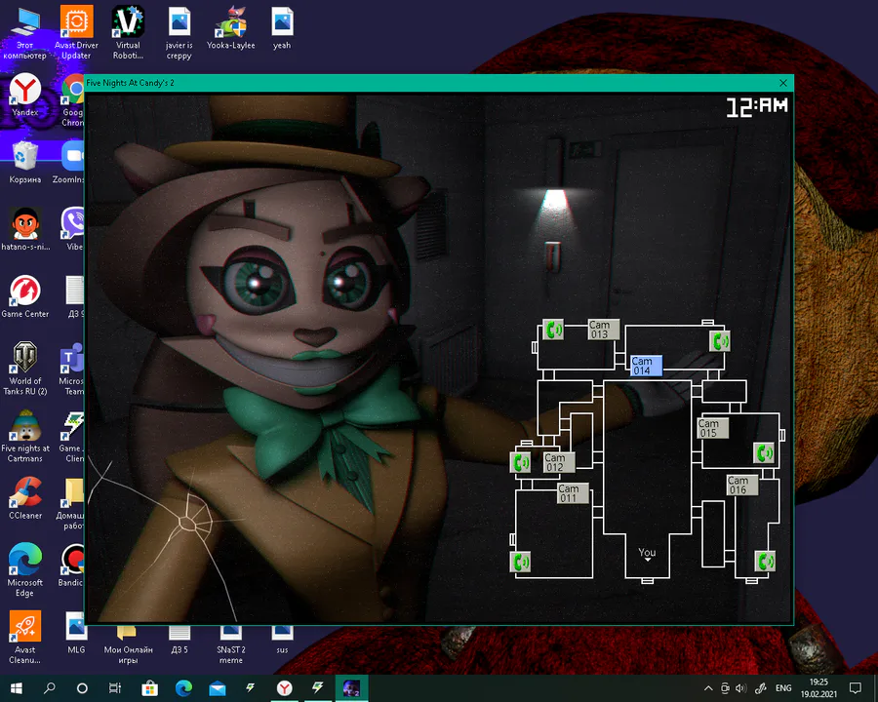This screenshot has width=878, height=702.
Task: Select the Yooka-Laylee desktop shortcut
Action: [230, 28]
